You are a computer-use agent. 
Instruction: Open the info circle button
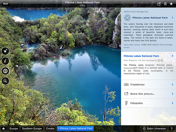pyautogui.click(x=5, y=61)
